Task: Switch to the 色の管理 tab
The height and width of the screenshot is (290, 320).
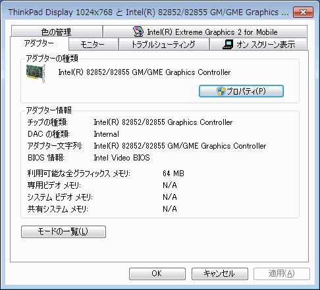Action: tap(57, 32)
